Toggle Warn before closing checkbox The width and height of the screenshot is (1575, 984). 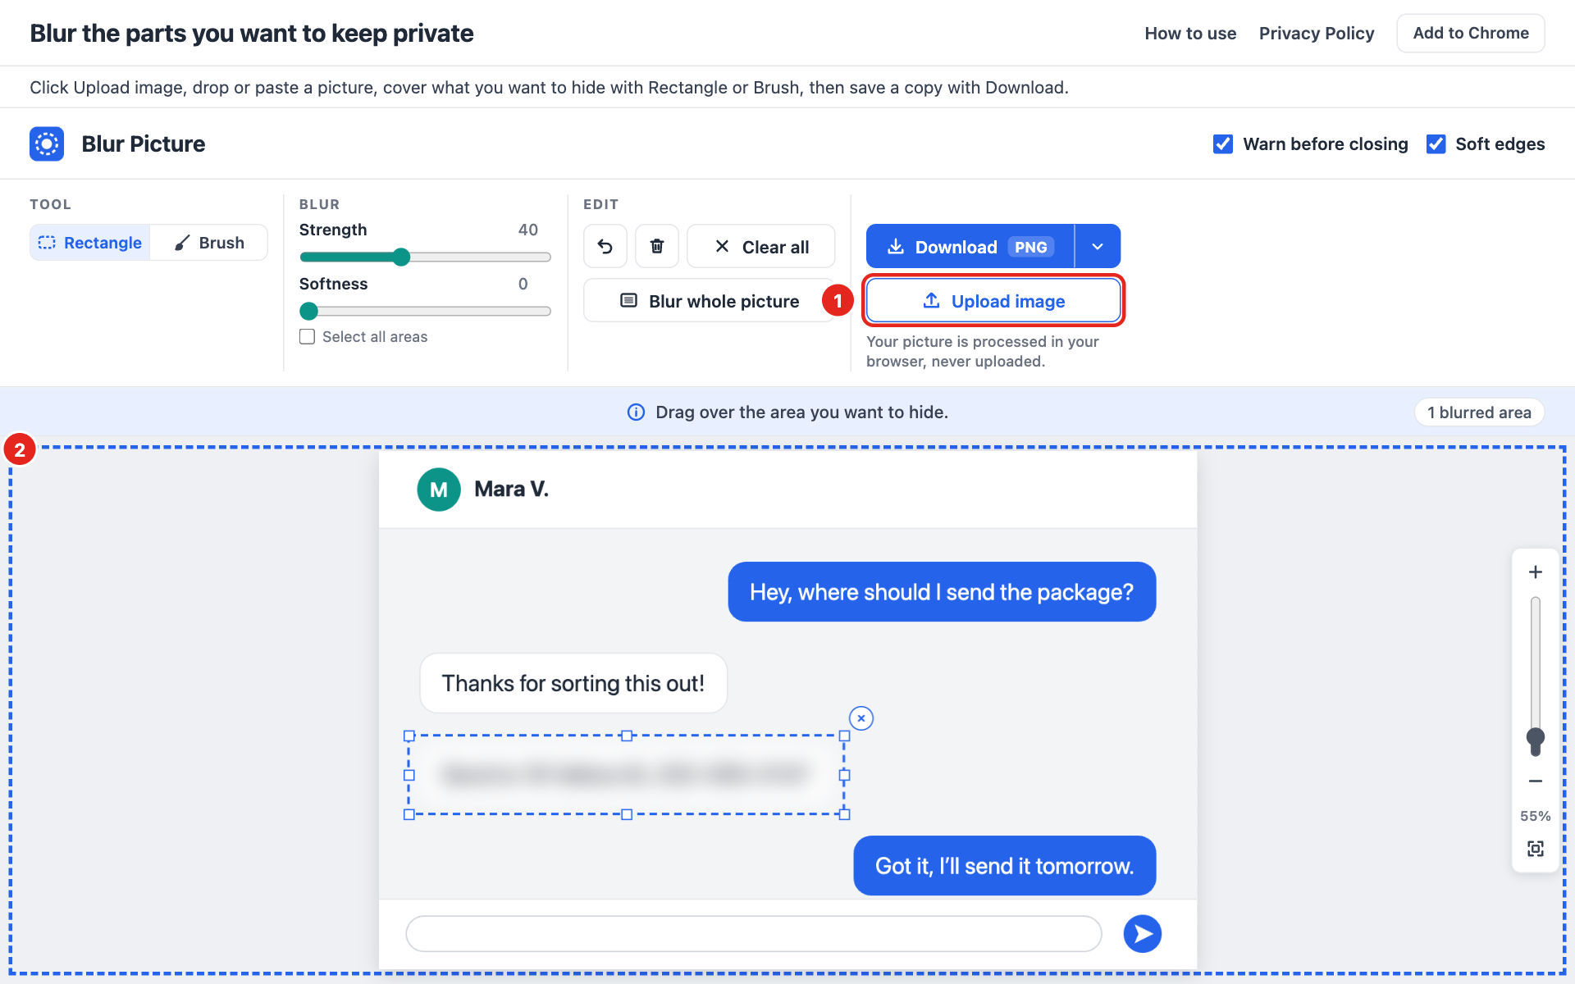tap(1223, 144)
